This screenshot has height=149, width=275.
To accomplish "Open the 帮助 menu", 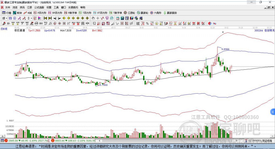I will tap(83, 7).
